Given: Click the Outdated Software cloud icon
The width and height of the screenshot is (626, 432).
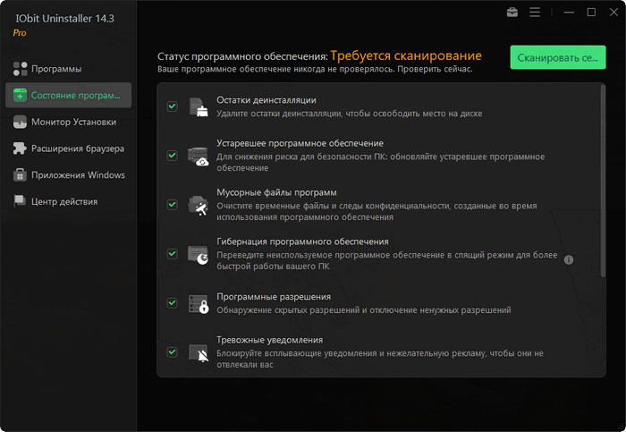Looking at the screenshot, I should 199,156.
